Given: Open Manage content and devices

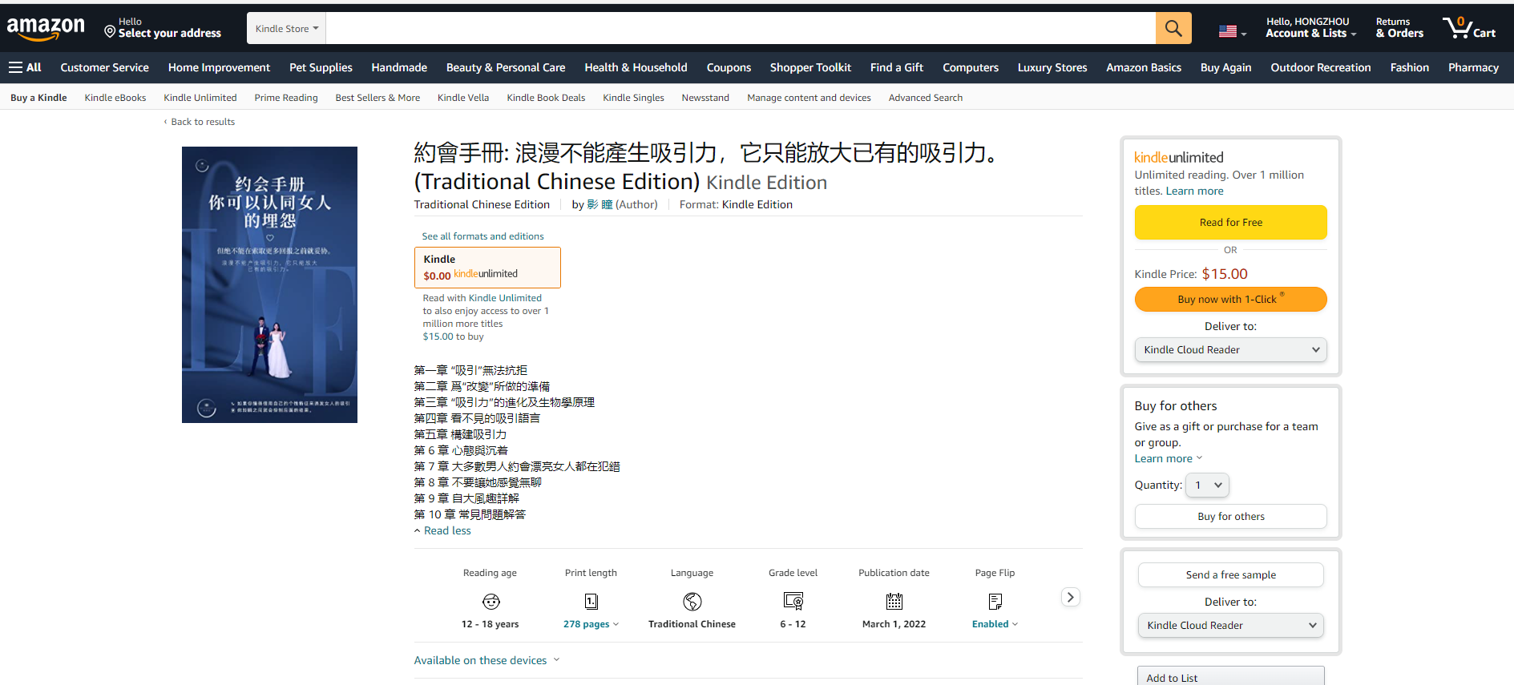Looking at the screenshot, I should [809, 98].
